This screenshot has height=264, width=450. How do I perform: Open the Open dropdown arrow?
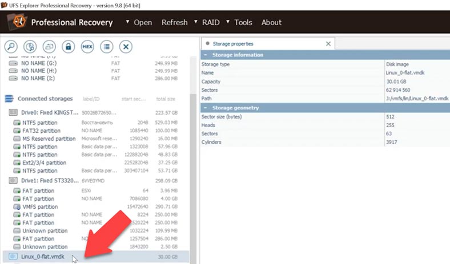click(x=127, y=22)
